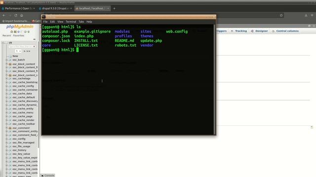Click osc_block_content table icon
The width and height of the screenshot is (316, 177).
point(10,64)
